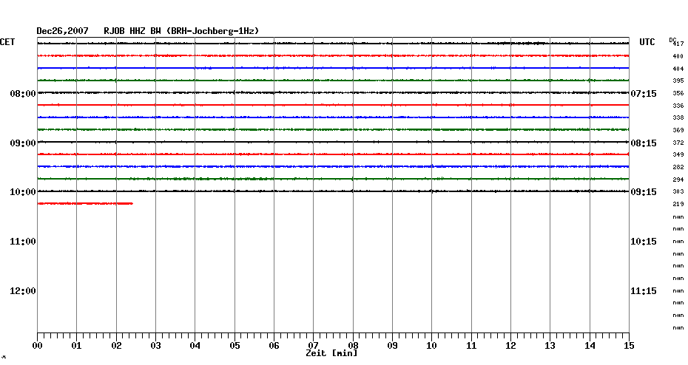Select the 10:00 CET row label

(23, 192)
